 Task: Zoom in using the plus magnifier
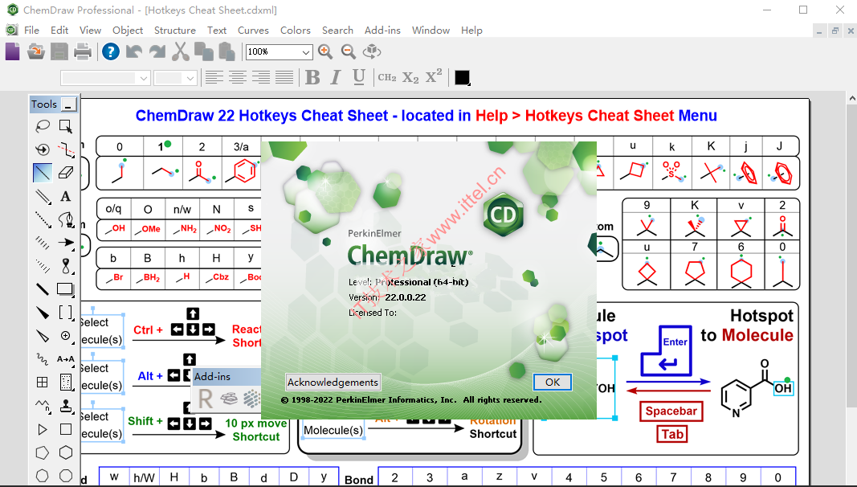pyautogui.click(x=326, y=51)
